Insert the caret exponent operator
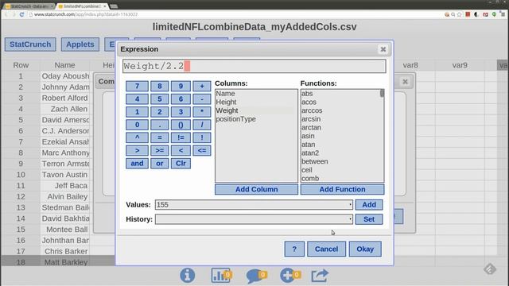Image resolution: width=509 pixels, height=286 pixels. [x=137, y=137]
